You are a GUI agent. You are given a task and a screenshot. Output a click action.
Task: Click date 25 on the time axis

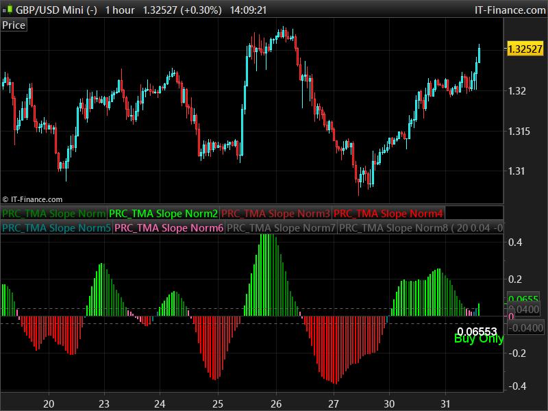[218, 403]
